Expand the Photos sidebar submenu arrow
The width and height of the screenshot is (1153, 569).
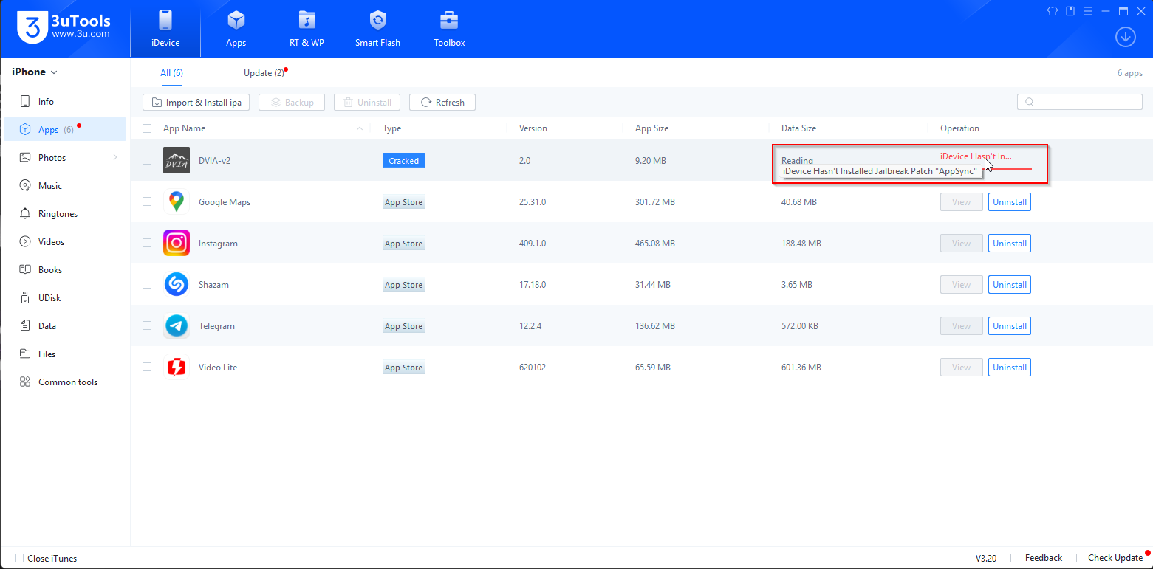click(x=115, y=158)
